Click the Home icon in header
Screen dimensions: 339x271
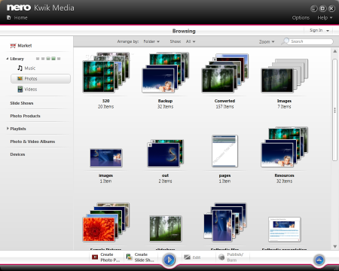[9, 17]
